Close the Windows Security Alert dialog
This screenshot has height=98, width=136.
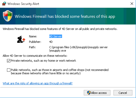(132, 4)
